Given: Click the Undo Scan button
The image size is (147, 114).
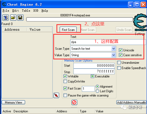Looking at the screenshot, I should coord(124,30).
